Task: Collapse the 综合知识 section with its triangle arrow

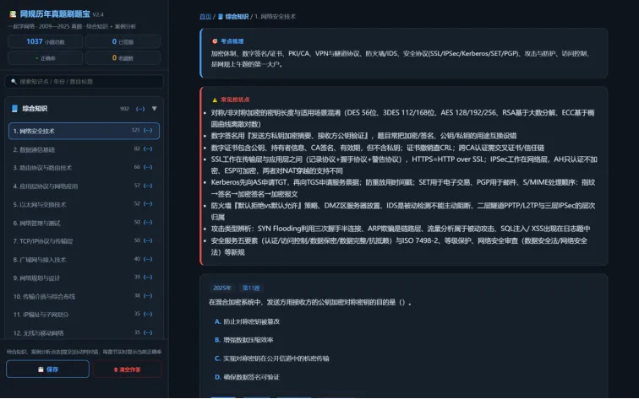Action: 155,109
